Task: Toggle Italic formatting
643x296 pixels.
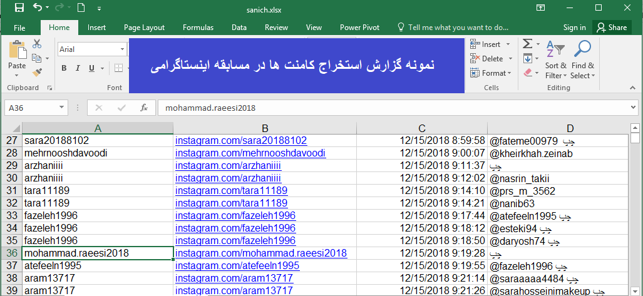Action: pyautogui.click(x=79, y=68)
